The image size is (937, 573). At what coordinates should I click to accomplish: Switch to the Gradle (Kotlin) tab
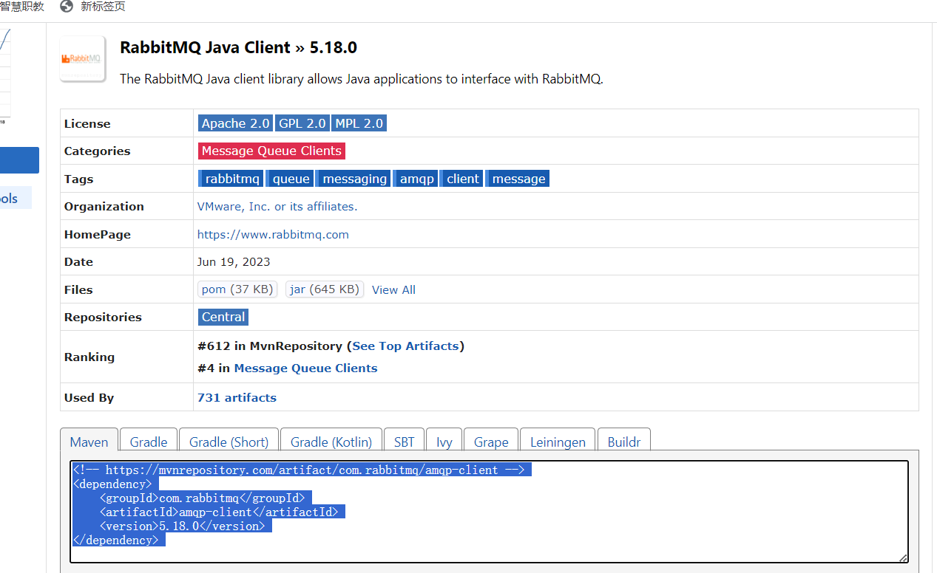[x=331, y=442]
